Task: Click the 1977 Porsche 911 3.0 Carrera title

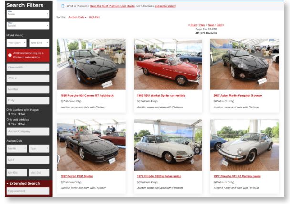Action: pyautogui.click(x=237, y=176)
